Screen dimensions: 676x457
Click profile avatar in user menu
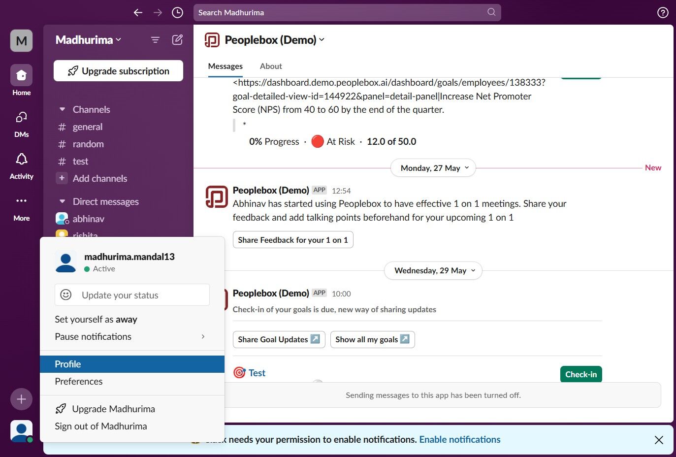tap(66, 261)
